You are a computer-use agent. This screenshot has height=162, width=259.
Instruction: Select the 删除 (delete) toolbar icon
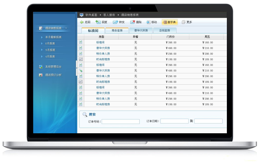135,22
